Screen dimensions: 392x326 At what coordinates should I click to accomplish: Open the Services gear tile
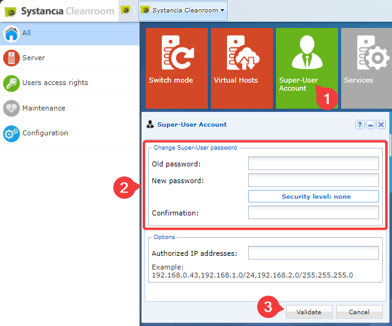(x=367, y=67)
